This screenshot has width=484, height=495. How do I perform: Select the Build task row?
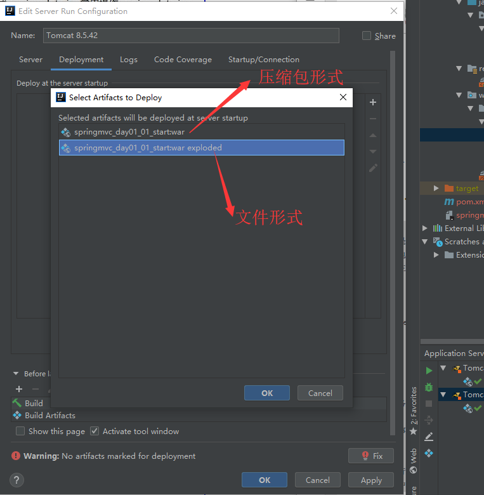pos(199,403)
